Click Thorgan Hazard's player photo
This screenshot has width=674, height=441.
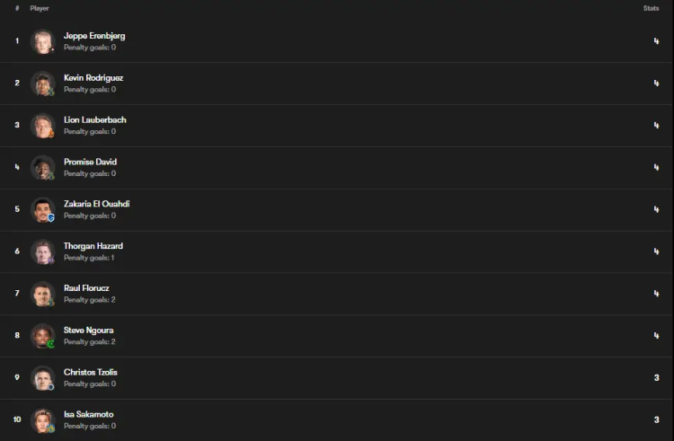point(43,251)
